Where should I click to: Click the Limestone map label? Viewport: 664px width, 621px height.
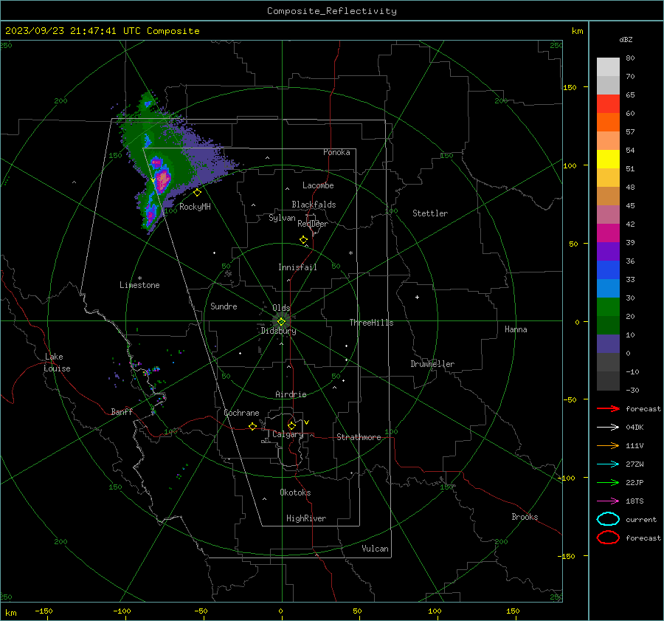click(139, 285)
